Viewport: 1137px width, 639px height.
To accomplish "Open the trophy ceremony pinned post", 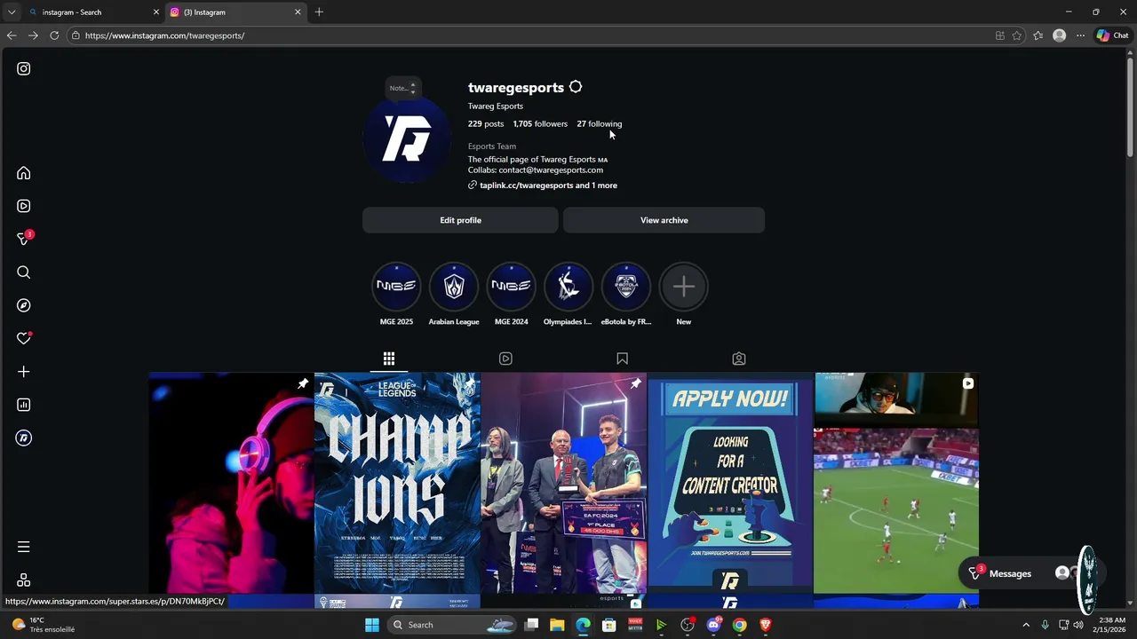I will point(564,483).
